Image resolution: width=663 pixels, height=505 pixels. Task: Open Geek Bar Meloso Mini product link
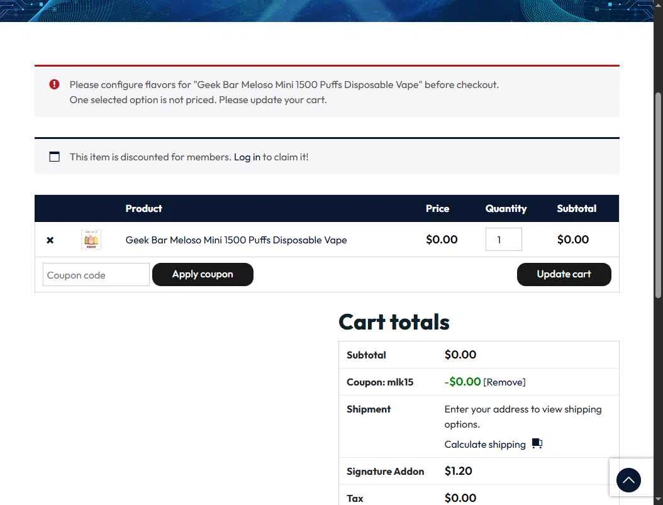pyautogui.click(x=236, y=240)
